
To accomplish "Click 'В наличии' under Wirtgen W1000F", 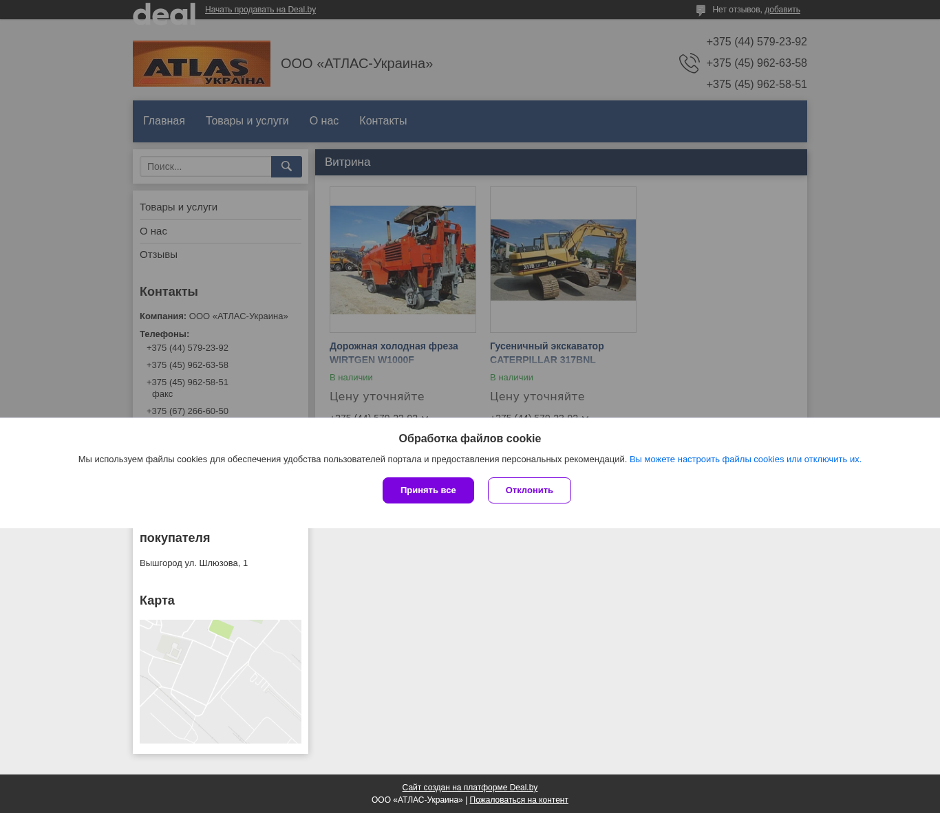I will tap(351, 378).
